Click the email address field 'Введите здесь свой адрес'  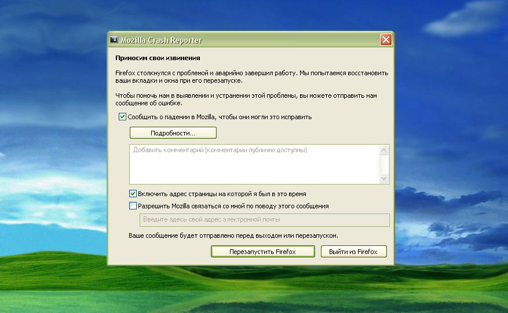pos(264,220)
